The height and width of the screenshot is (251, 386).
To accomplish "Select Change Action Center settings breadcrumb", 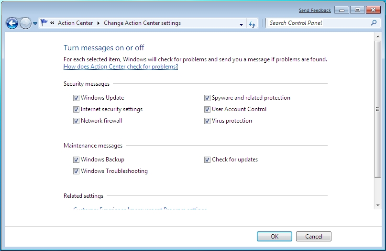I will 142,23.
